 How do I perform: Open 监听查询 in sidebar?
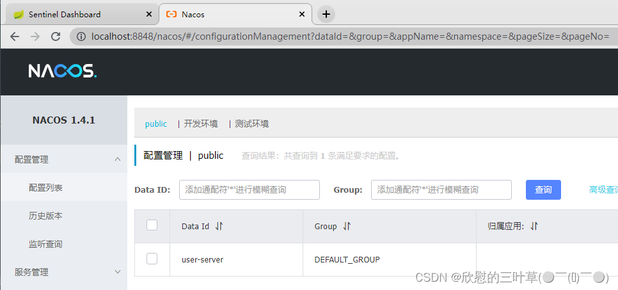[45, 245]
